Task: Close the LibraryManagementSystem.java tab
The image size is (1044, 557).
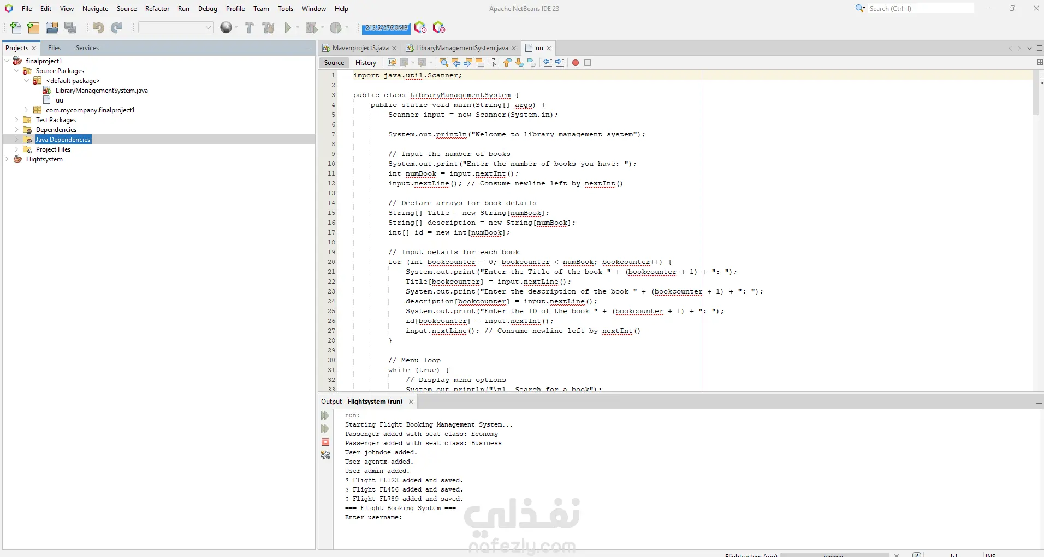Action: [514, 48]
